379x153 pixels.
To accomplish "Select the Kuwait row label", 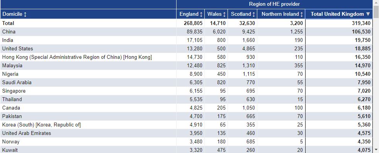I will 10,150.
